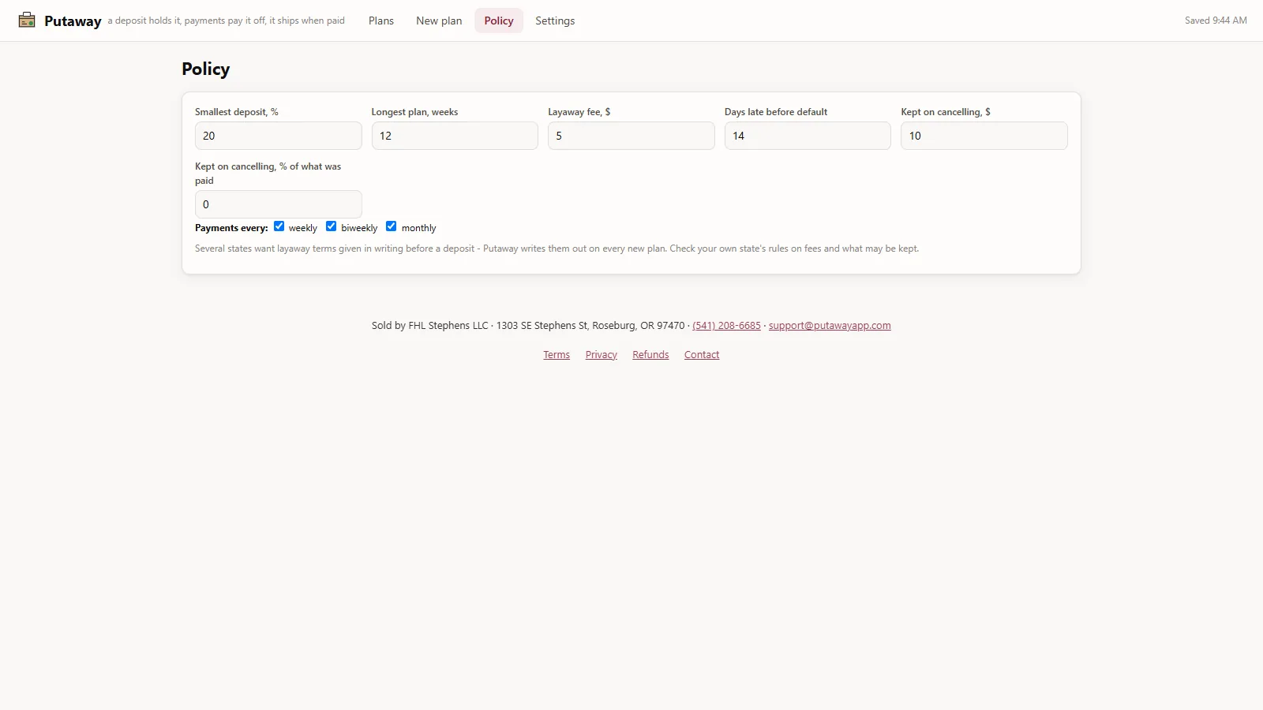Click the Putaway briefcase logo icon
The height and width of the screenshot is (710, 1263).
click(x=27, y=20)
